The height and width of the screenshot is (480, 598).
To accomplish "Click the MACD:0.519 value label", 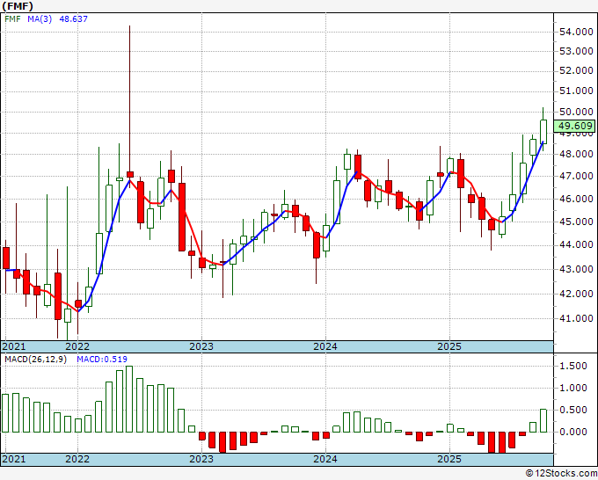I will (x=102, y=360).
